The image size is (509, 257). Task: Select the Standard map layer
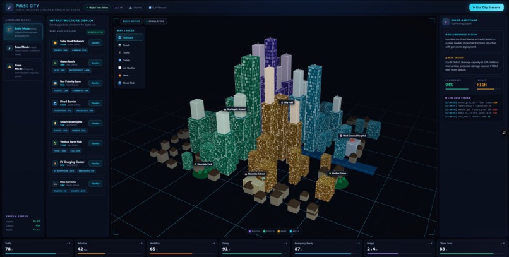tap(129, 38)
